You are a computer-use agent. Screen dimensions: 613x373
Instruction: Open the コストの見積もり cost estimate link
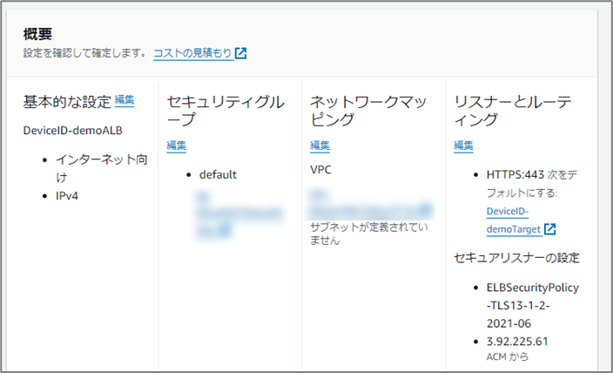pyautogui.click(x=192, y=53)
